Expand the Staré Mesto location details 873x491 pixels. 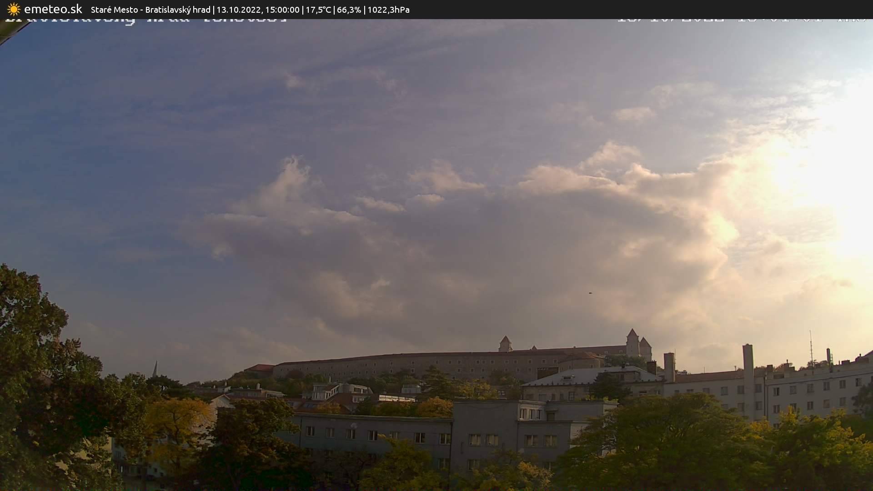pos(115,9)
